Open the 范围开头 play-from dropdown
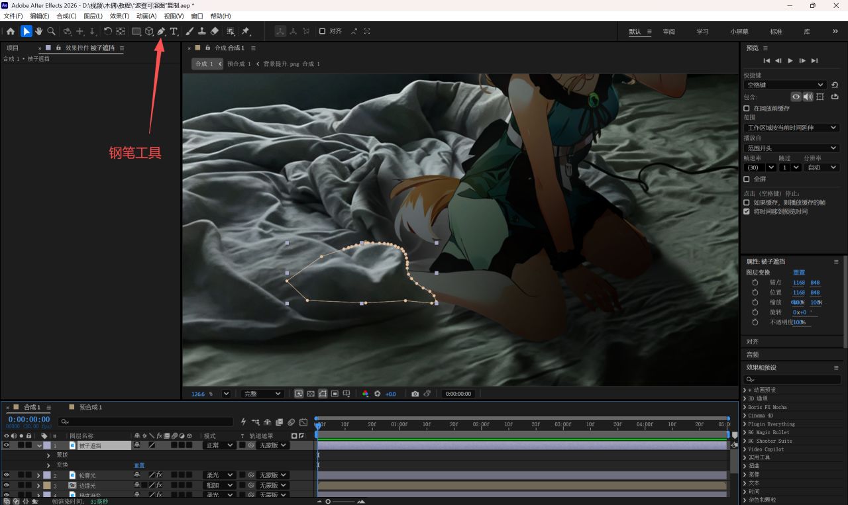The width and height of the screenshot is (848, 505). coord(792,148)
